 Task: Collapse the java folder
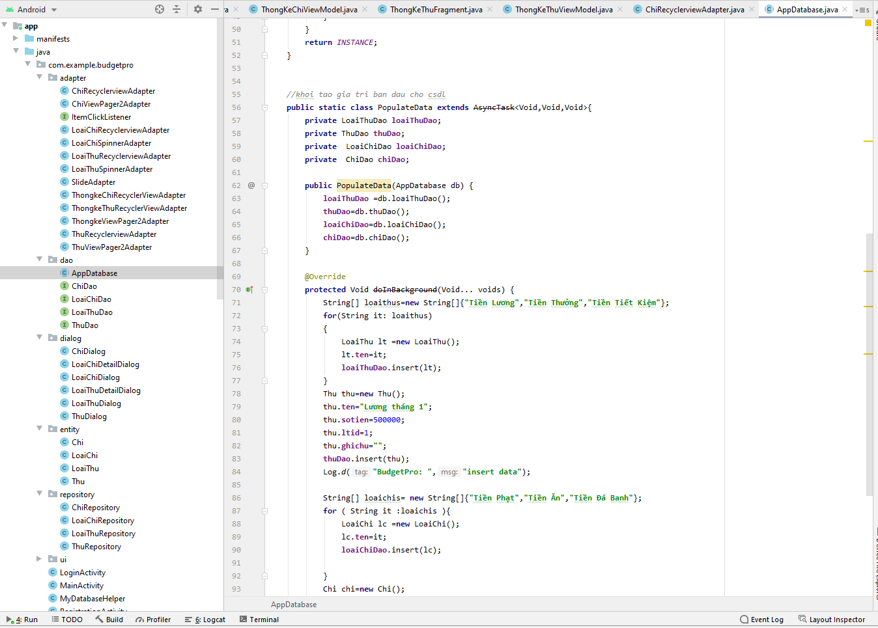pyautogui.click(x=16, y=51)
